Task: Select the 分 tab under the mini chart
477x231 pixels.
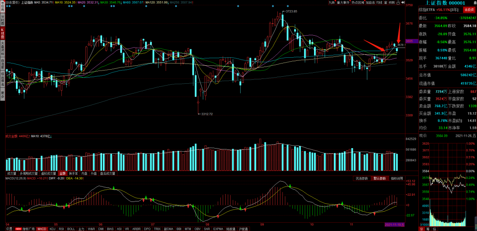Action: (422, 229)
